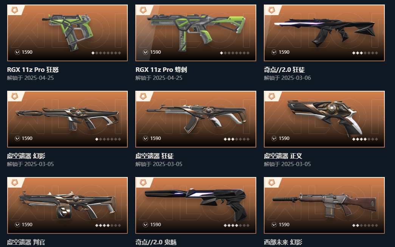Click the currency icon on 虚空遗器 幻影 card
395x247 pixels.
click(17, 138)
